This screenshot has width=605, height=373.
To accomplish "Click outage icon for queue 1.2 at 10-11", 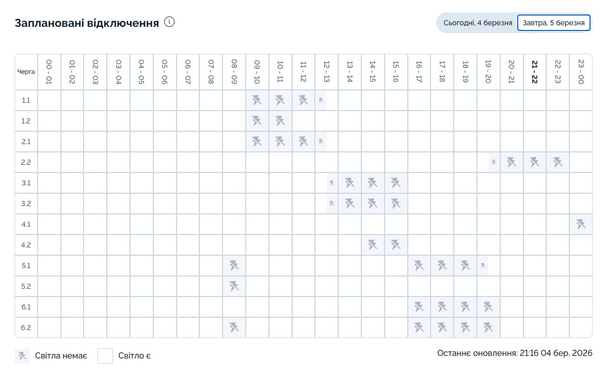I will click(280, 121).
